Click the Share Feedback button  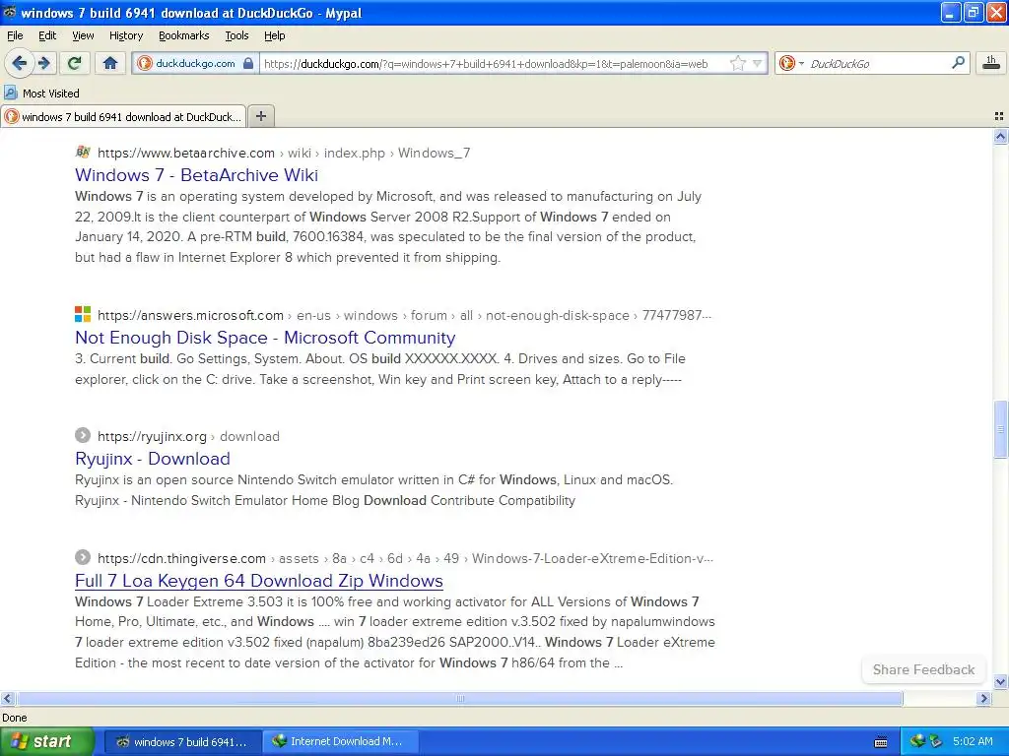[x=922, y=669]
